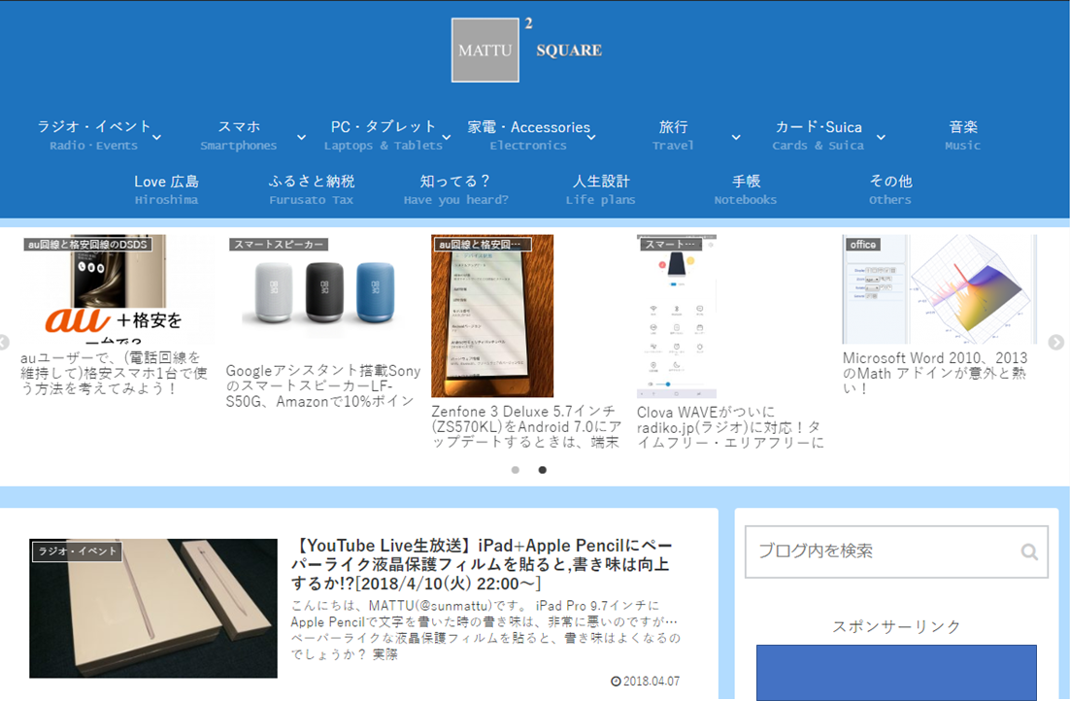Open YouTube Live生放送 iPad article headline
Viewport: 1070px width, 701px height.
(x=482, y=564)
